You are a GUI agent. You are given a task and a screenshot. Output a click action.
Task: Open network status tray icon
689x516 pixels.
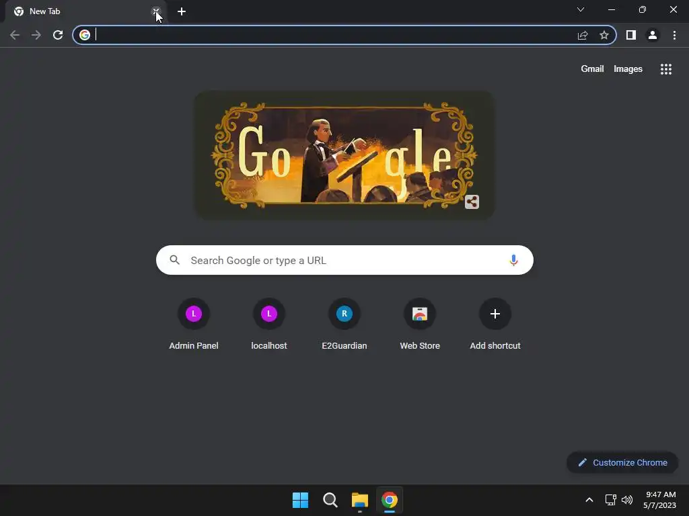pyautogui.click(x=610, y=500)
